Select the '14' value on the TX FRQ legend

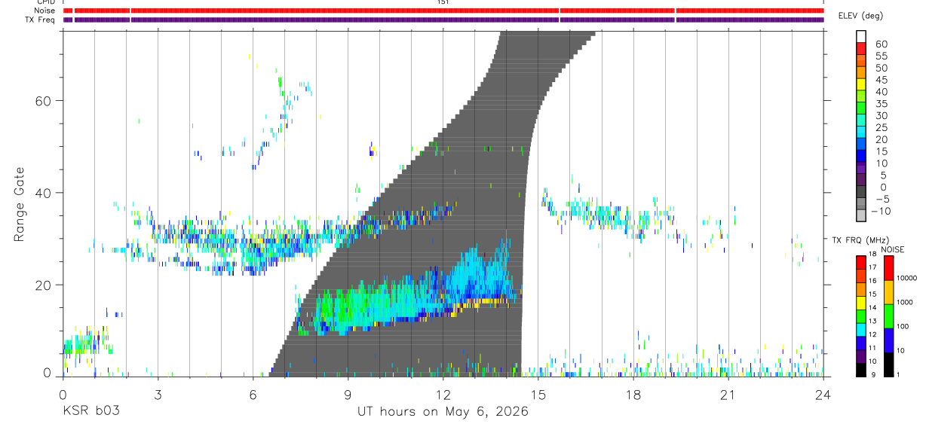point(872,307)
